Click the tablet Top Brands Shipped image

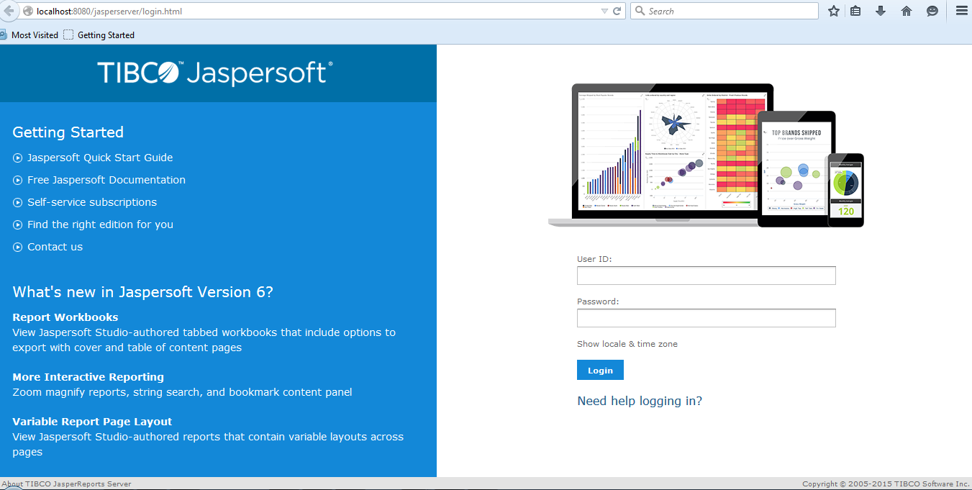click(795, 169)
